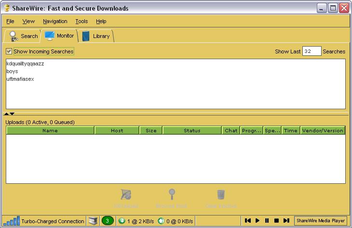Click the firewall status icon
This screenshot has width=352, height=228.
point(93,221)
